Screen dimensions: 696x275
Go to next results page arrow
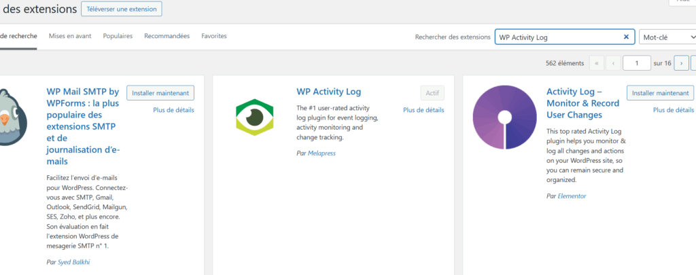681,63
